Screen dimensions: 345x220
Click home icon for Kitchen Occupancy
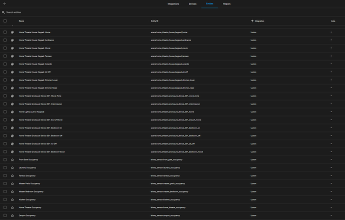12,200
